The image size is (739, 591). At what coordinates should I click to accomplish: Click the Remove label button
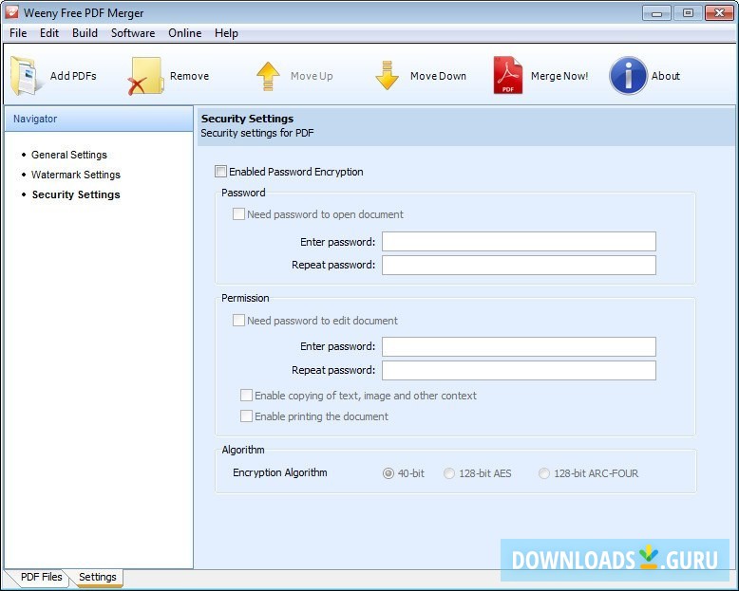(x=189, y=76)
